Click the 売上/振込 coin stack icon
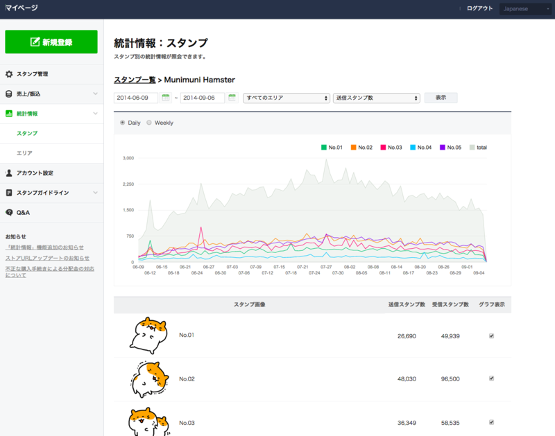555x436 pixels. click(x=8, y=94)
